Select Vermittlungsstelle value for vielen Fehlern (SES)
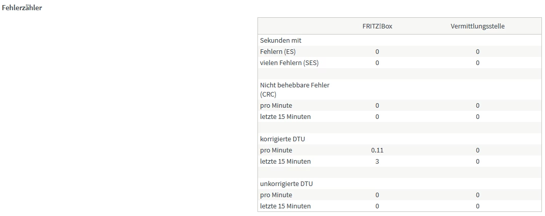 coord(477,63)
